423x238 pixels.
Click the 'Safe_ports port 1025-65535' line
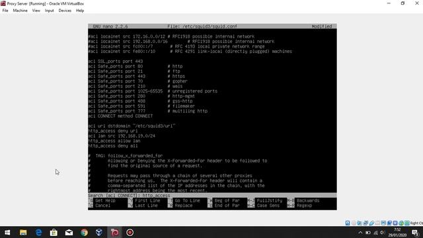pyautogui.click(x=153, y=91)
